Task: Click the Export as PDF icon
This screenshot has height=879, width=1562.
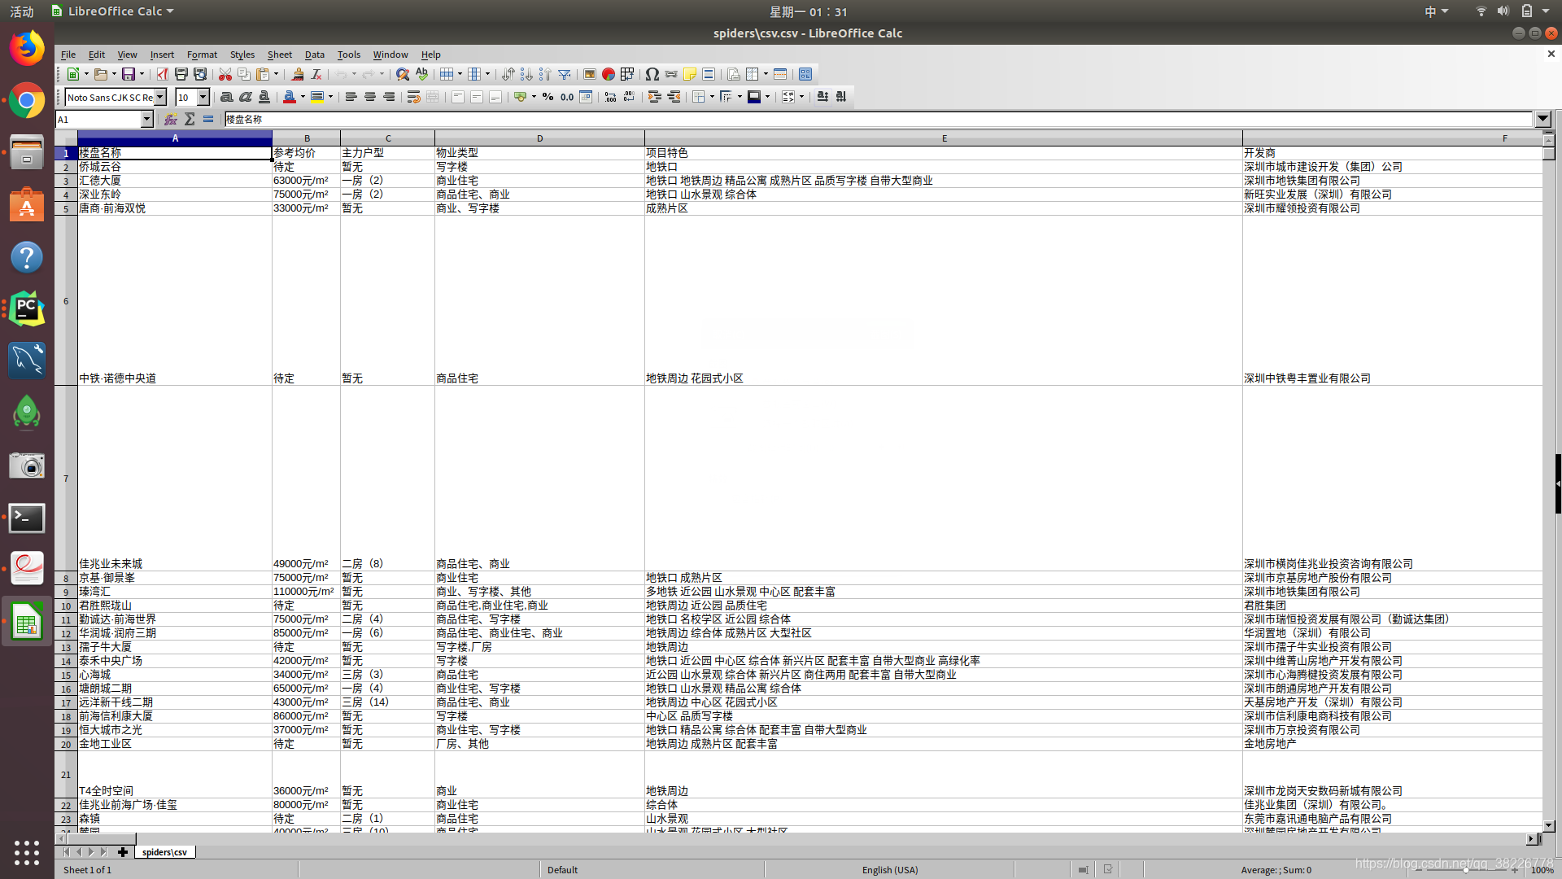Action: pyautogui.click(x=162, y=74)
